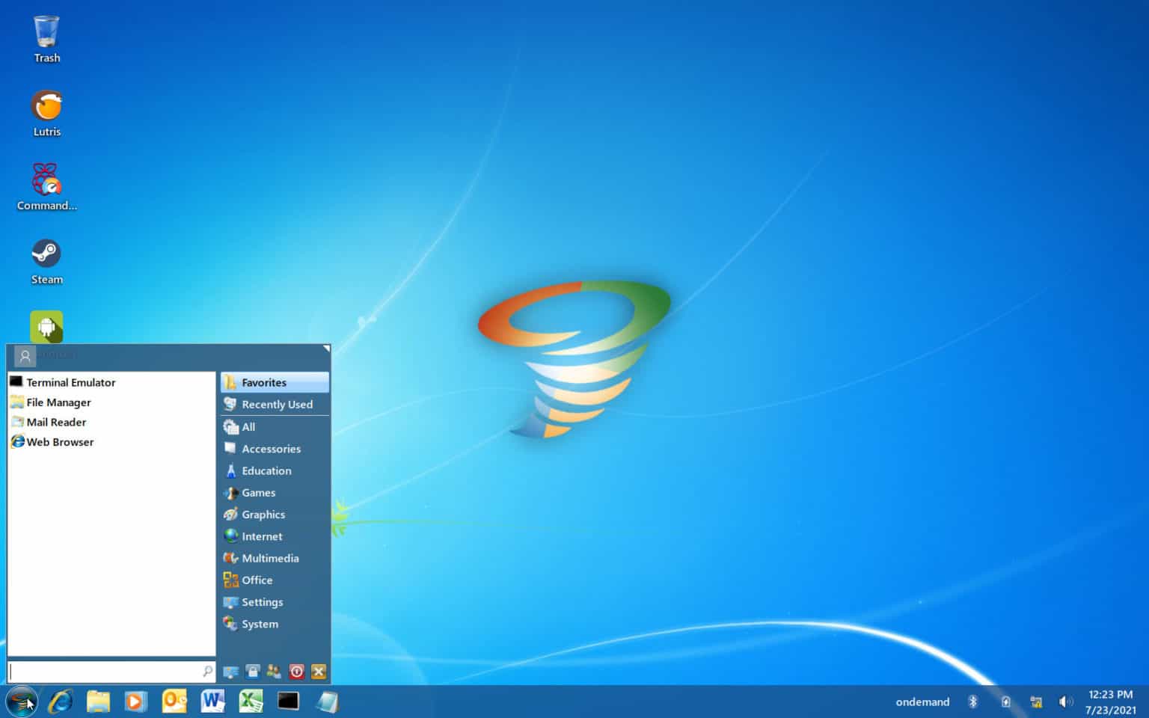Mute audio using the tray speaker icon
Image resolution: width=1149 pixels, height=718 pixels.
1065,702
